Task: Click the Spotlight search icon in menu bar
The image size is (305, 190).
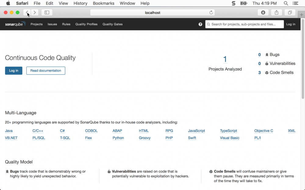Action: pyautogui.click(x=286, y=3)
